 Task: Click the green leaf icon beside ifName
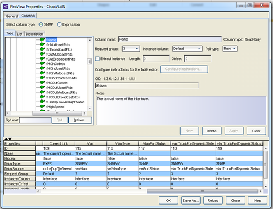(42, 39)
